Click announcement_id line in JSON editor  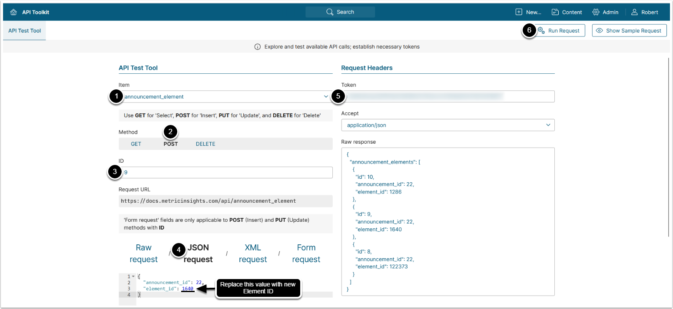(174, 283)
